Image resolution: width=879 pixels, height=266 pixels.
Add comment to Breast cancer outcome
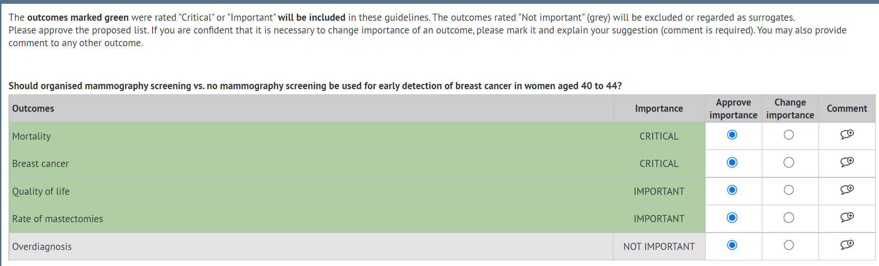(847, 162)
